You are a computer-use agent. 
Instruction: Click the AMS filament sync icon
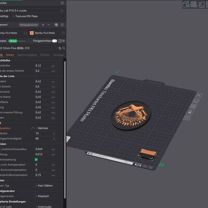[56, 25]
